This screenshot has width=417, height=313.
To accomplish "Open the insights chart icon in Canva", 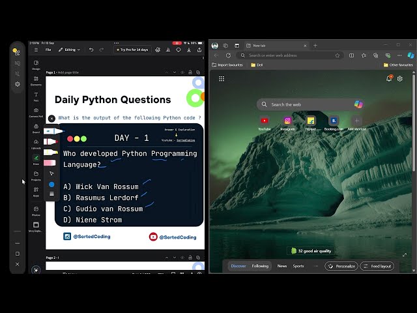I will (x=168, y=50).
